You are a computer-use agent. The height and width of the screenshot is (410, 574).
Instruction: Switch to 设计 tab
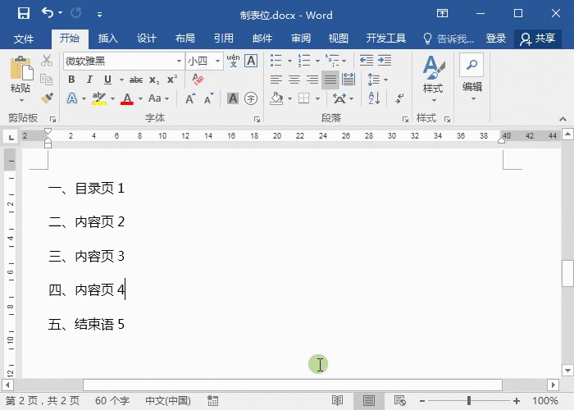(x=147, y=39)
